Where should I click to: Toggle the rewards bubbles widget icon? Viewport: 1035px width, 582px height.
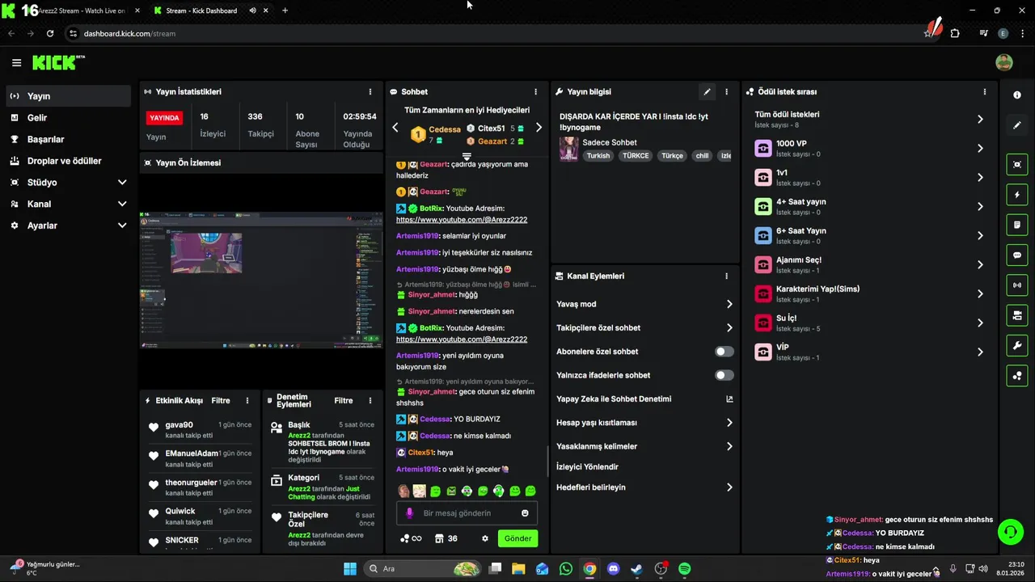(1017, 376)
